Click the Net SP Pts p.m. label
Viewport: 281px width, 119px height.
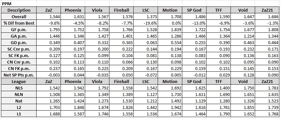[19, 75]
